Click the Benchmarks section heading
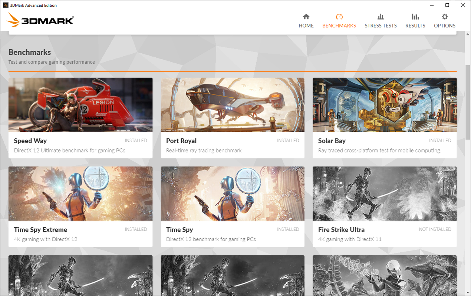 [x=30, y=52]
